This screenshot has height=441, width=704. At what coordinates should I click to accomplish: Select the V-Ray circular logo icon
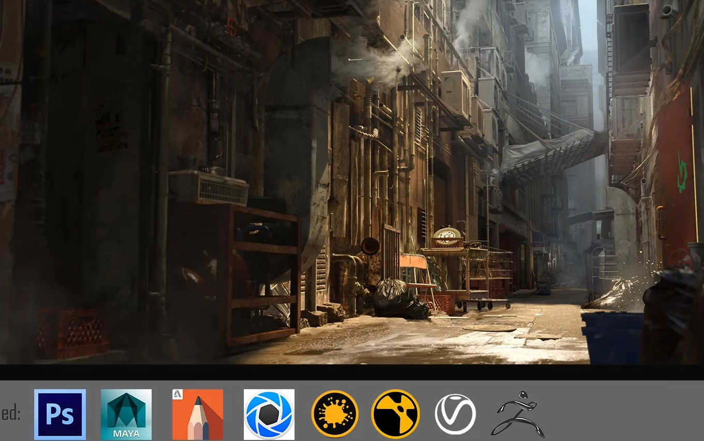456,414
